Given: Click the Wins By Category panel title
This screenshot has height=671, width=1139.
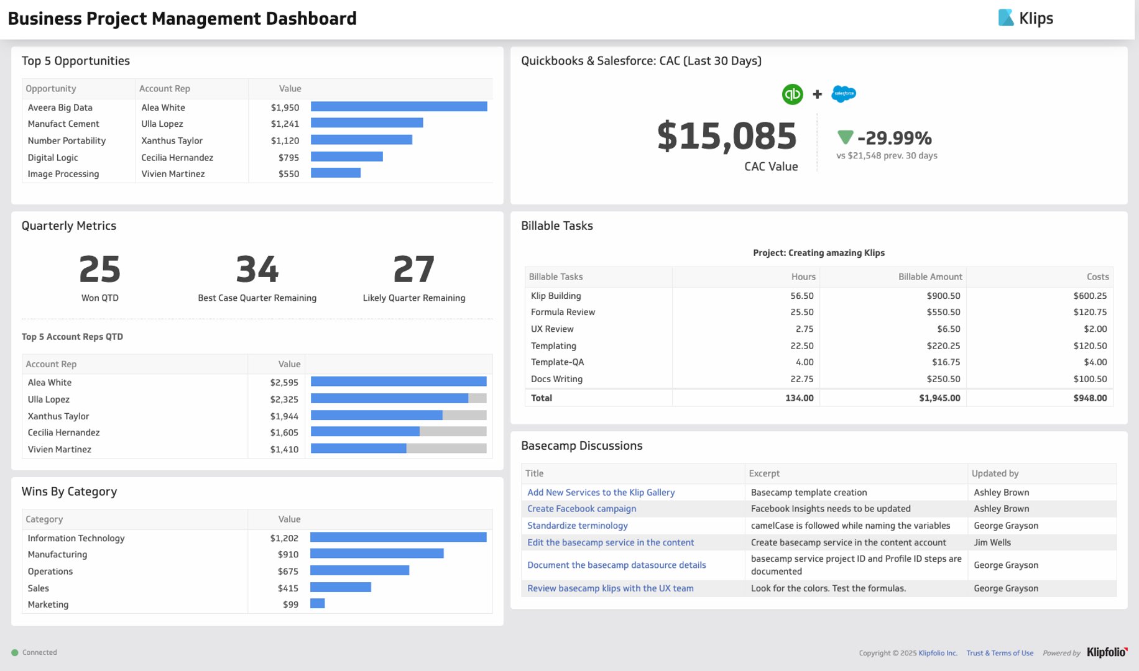Looking at the screenshot, I should [69, 491].
